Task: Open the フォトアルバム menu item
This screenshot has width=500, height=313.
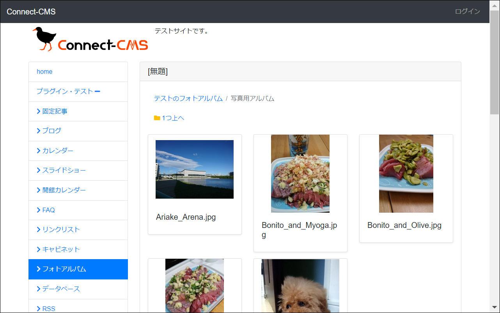Action: 78,269
